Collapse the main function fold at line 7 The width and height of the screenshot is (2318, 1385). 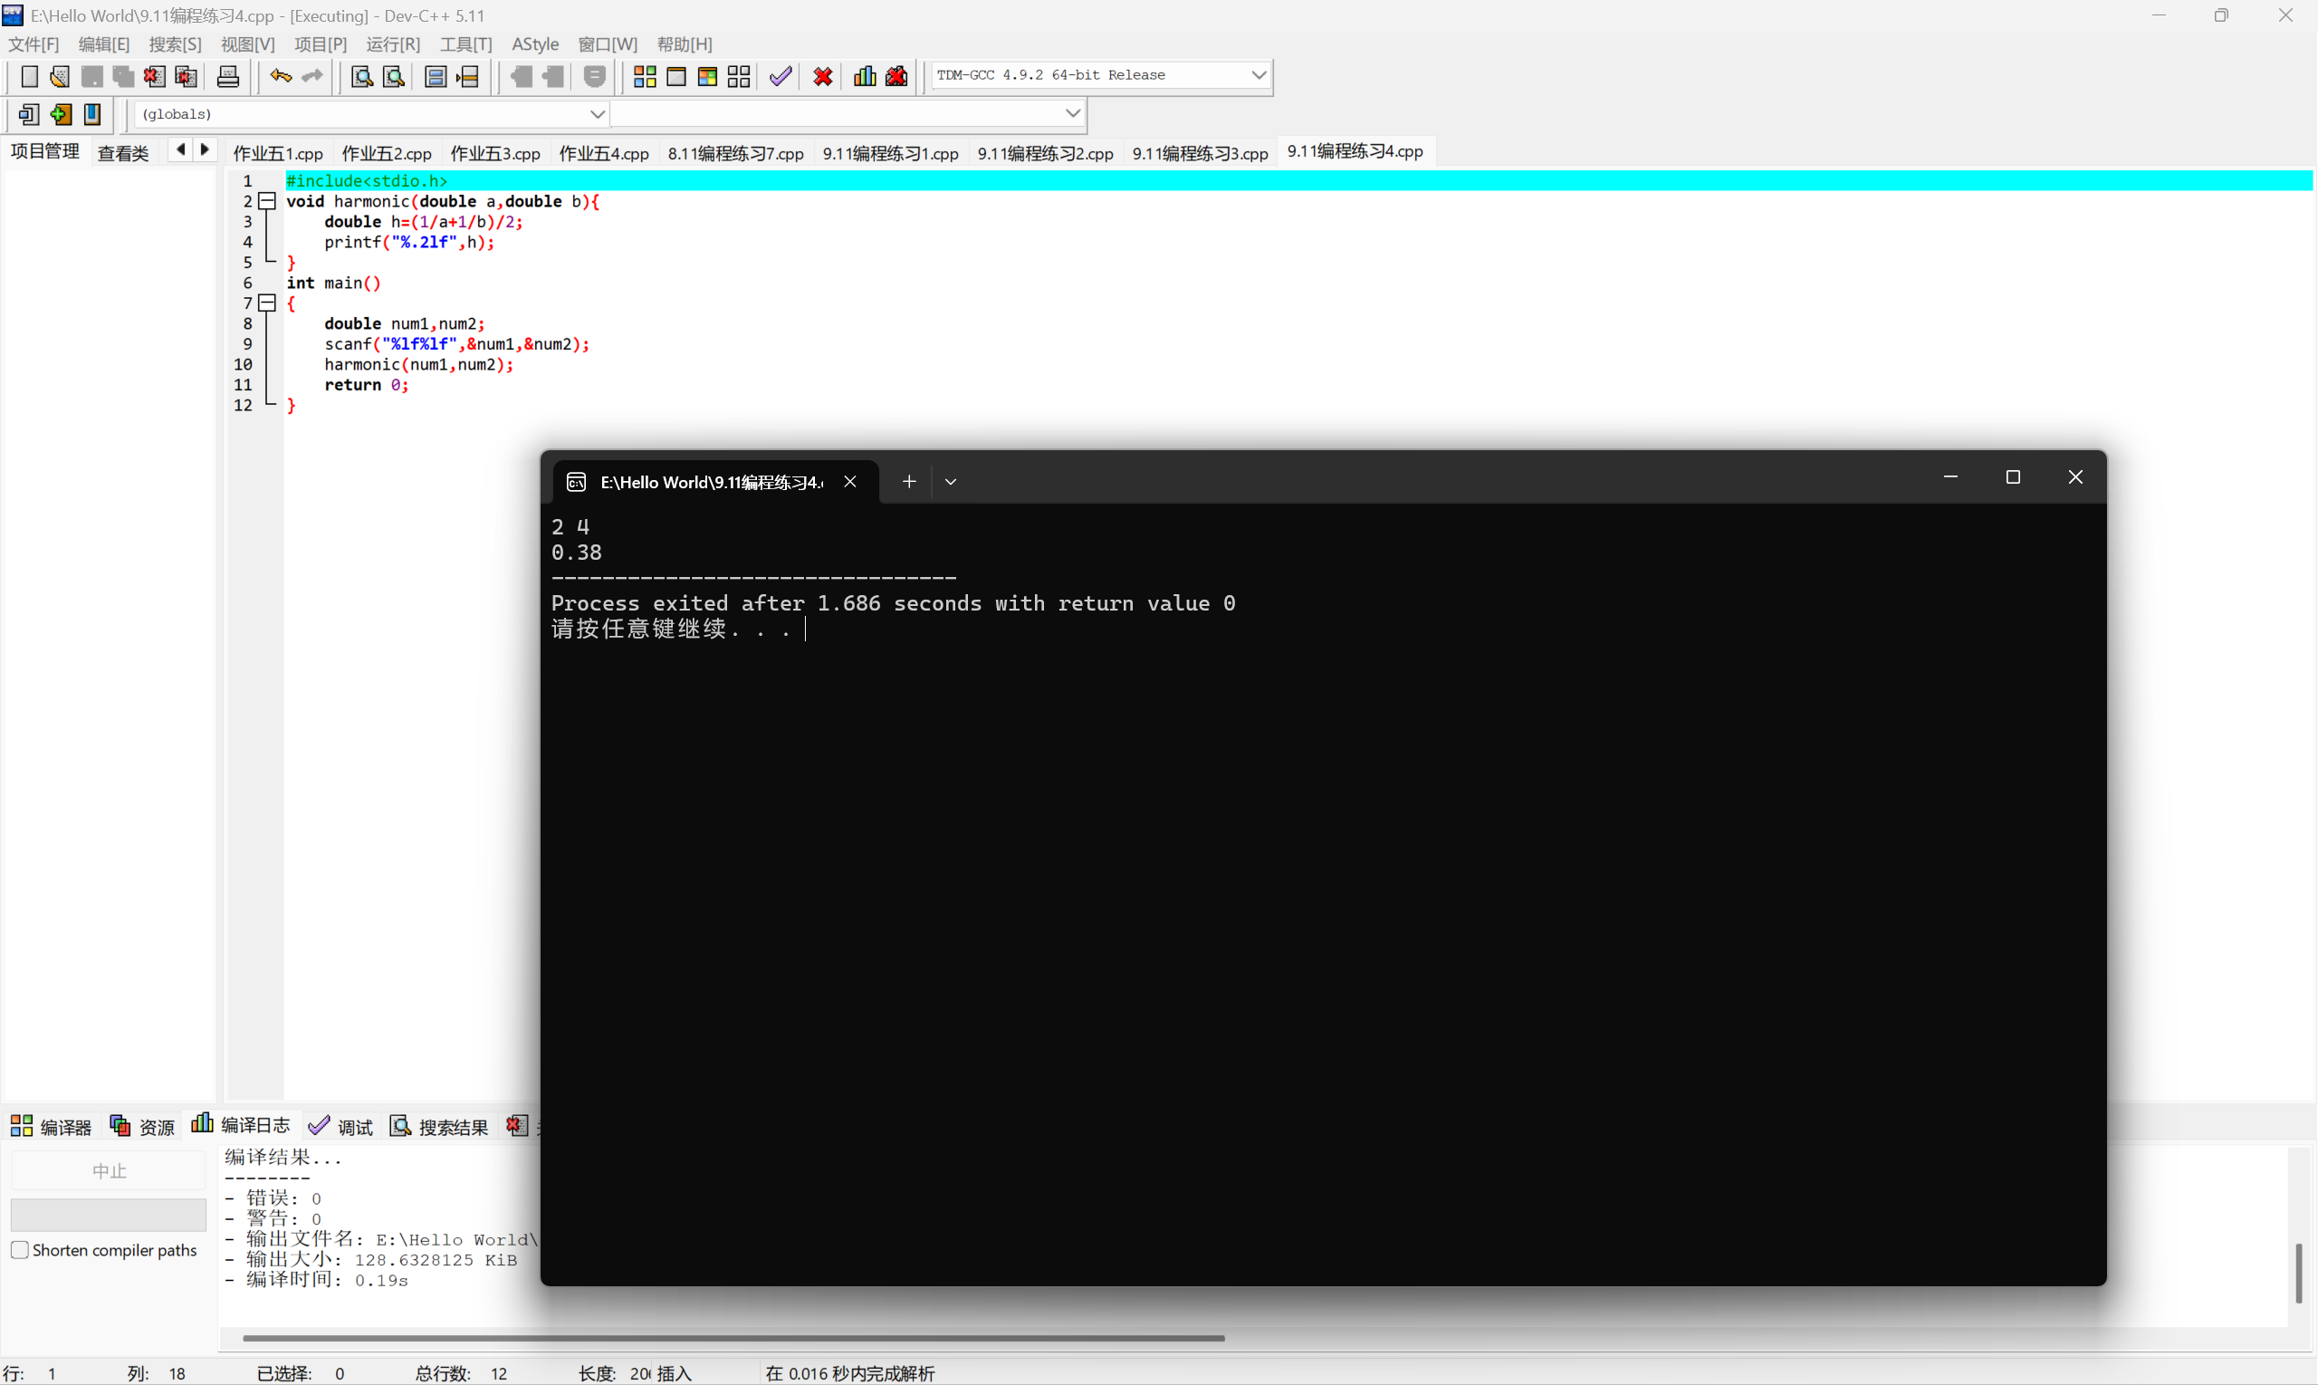[267, 303]
